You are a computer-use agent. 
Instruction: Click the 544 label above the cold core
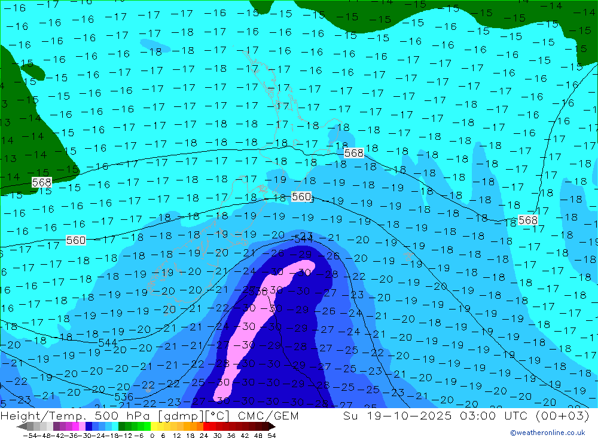coord(304,239)
